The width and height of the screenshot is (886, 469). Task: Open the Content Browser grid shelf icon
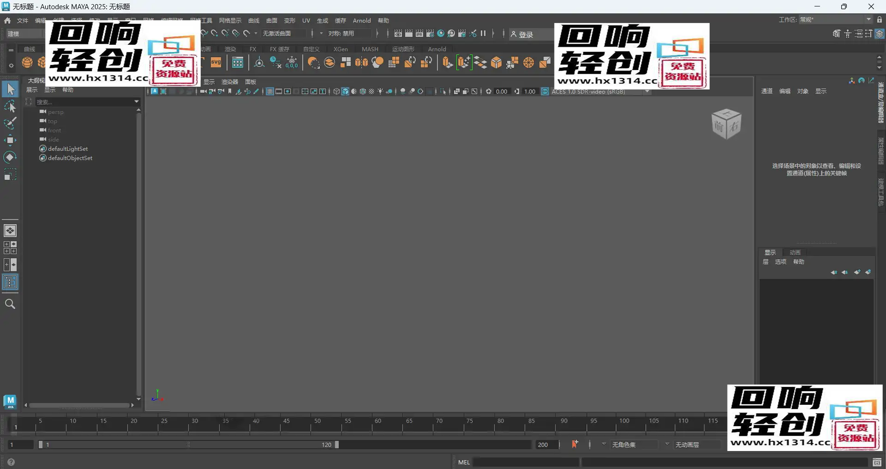[238, 62]
